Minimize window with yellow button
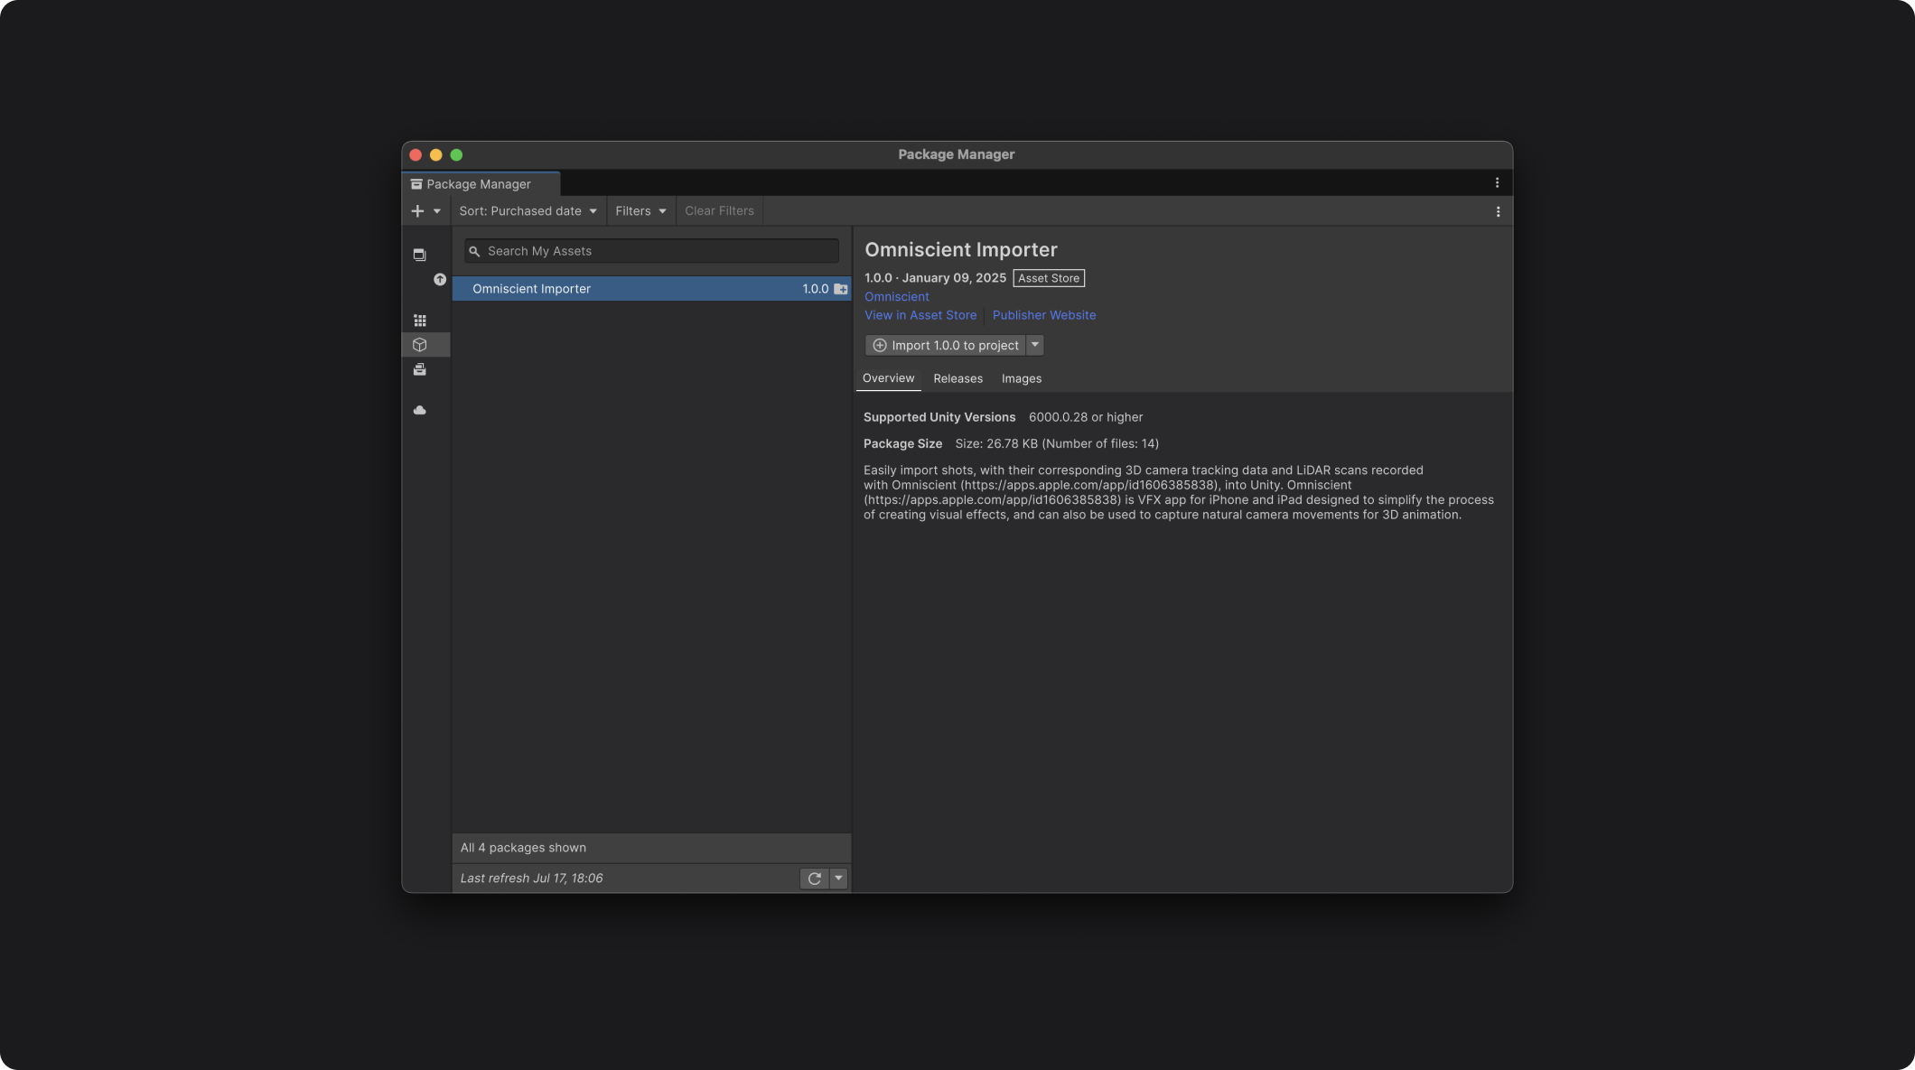1915x1070 pixels. [x=436, y=155]
